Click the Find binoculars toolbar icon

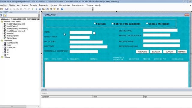coord(21,9)
